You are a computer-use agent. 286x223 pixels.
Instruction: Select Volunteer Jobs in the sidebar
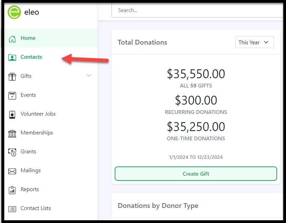(38, 114)
